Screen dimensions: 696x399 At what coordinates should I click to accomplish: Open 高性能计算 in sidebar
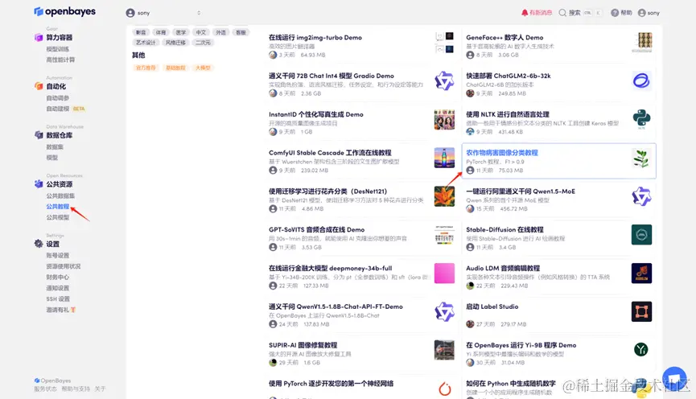click(x=60, y=60)
